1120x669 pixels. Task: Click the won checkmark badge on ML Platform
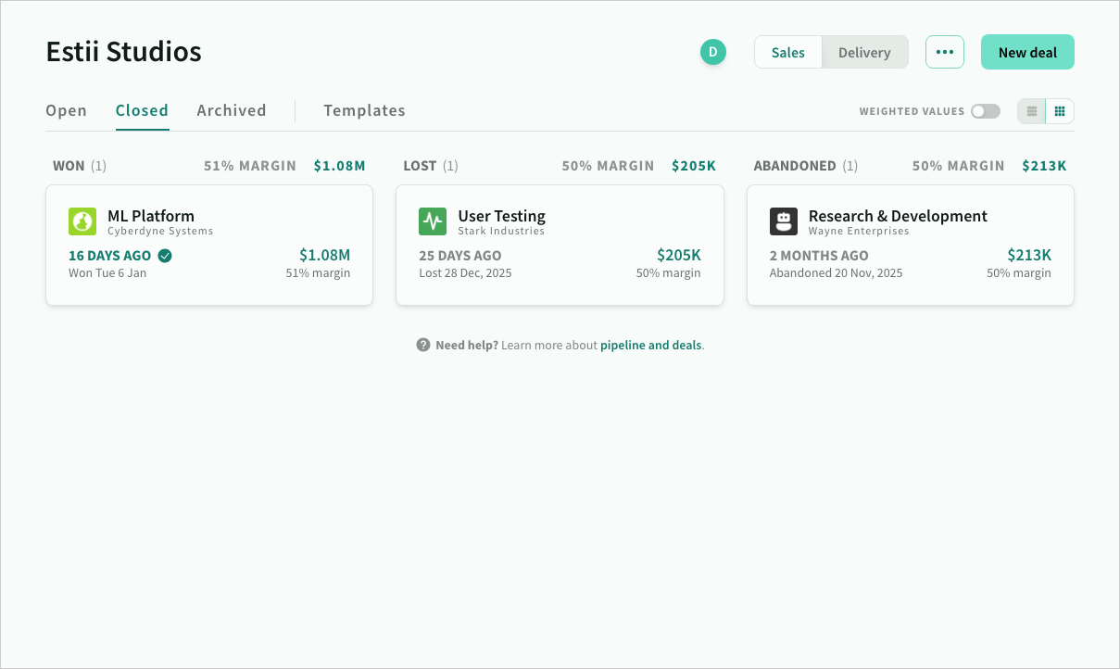165,255
